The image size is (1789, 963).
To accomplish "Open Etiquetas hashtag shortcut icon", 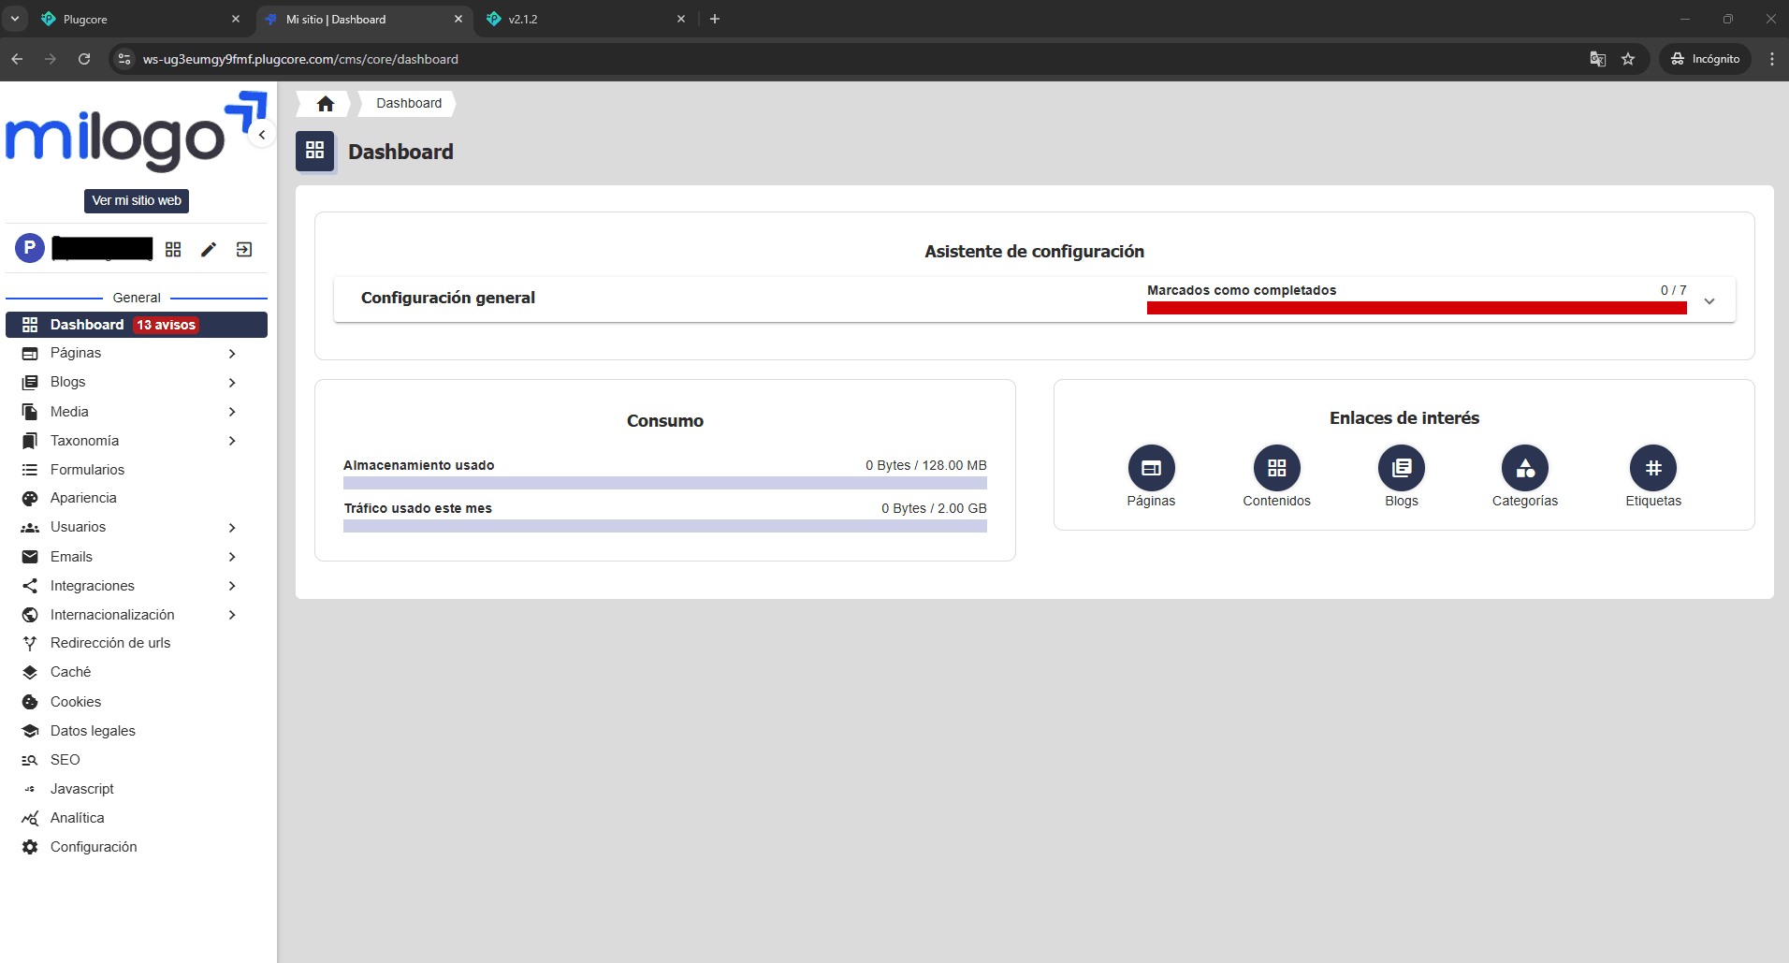I will 1653,468.
